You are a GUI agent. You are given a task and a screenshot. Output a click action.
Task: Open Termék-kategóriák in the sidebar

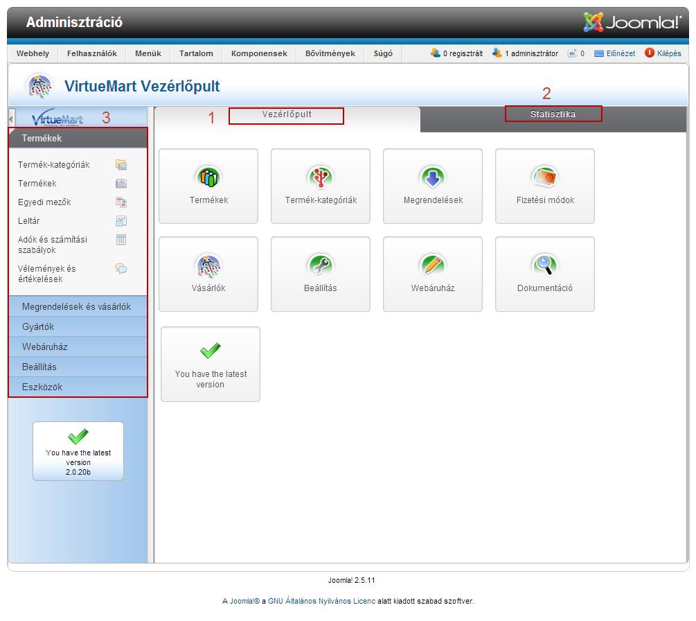(54, 165)
